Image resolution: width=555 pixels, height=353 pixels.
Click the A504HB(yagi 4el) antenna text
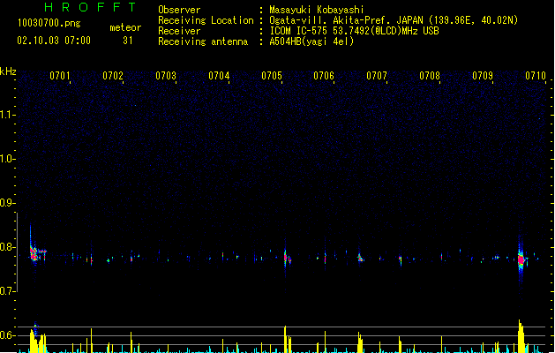point(311,41)
